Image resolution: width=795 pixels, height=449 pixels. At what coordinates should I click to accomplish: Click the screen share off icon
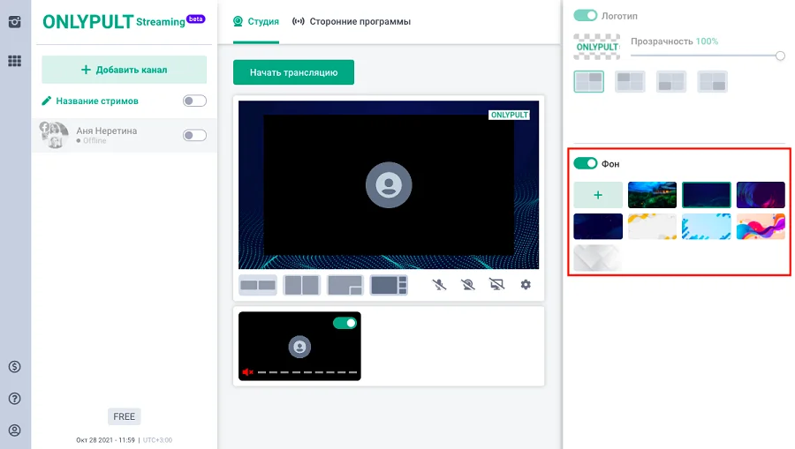tap(496, 285)
